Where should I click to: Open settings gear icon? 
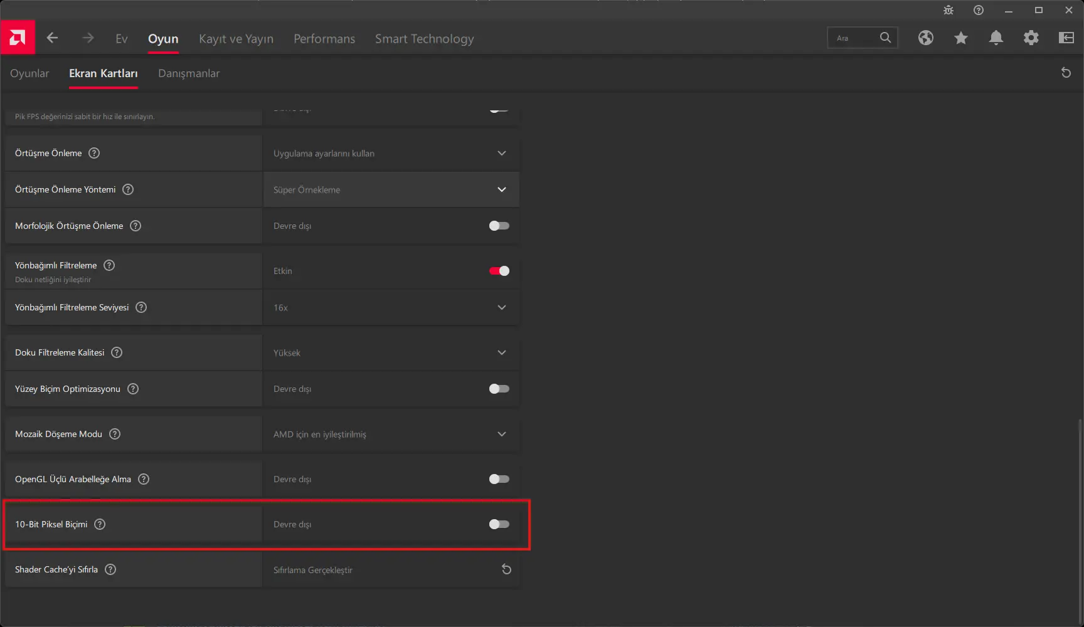[x=1031, y=38]
